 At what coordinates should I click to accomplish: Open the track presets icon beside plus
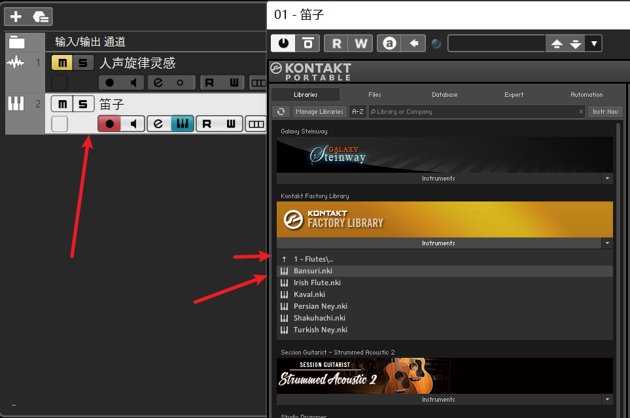coord(40,16)
